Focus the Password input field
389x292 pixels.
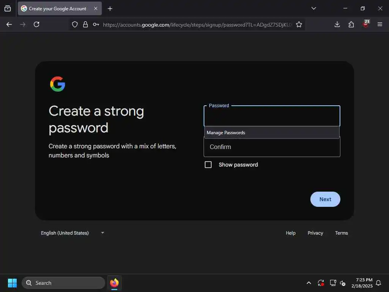tap(272, 116)
